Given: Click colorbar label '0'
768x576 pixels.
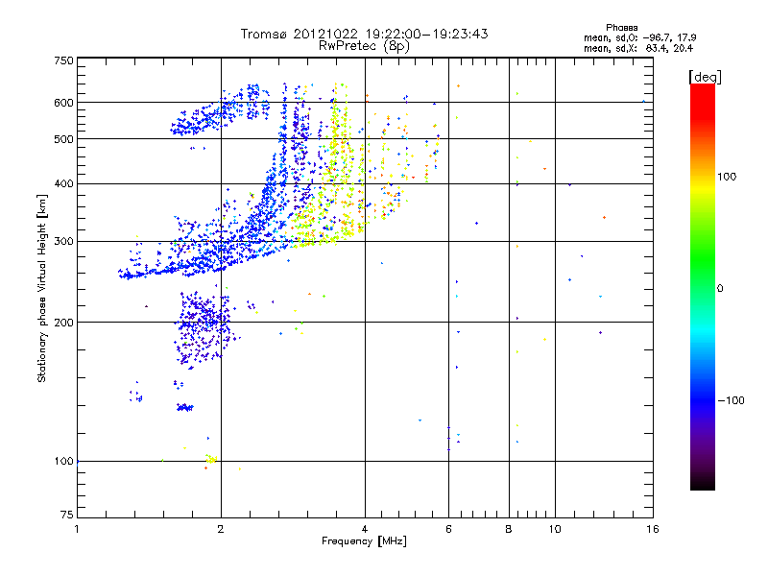Looking at the screenshot, I should [720, 289].
